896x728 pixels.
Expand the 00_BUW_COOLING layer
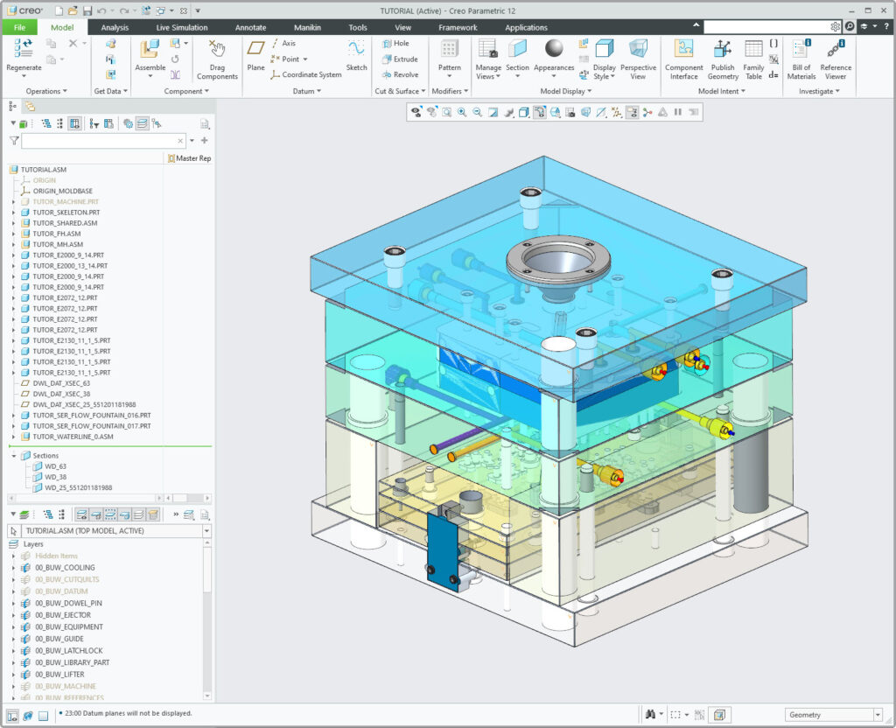(14, 568)
